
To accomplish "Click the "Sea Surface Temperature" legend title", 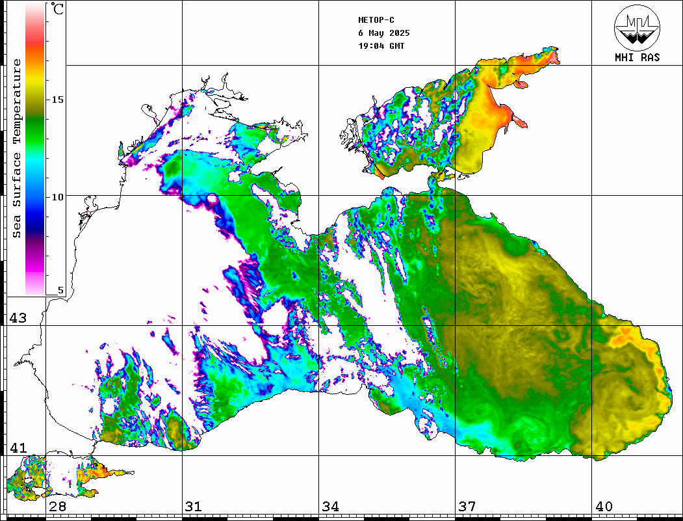I will pos(16,148).
